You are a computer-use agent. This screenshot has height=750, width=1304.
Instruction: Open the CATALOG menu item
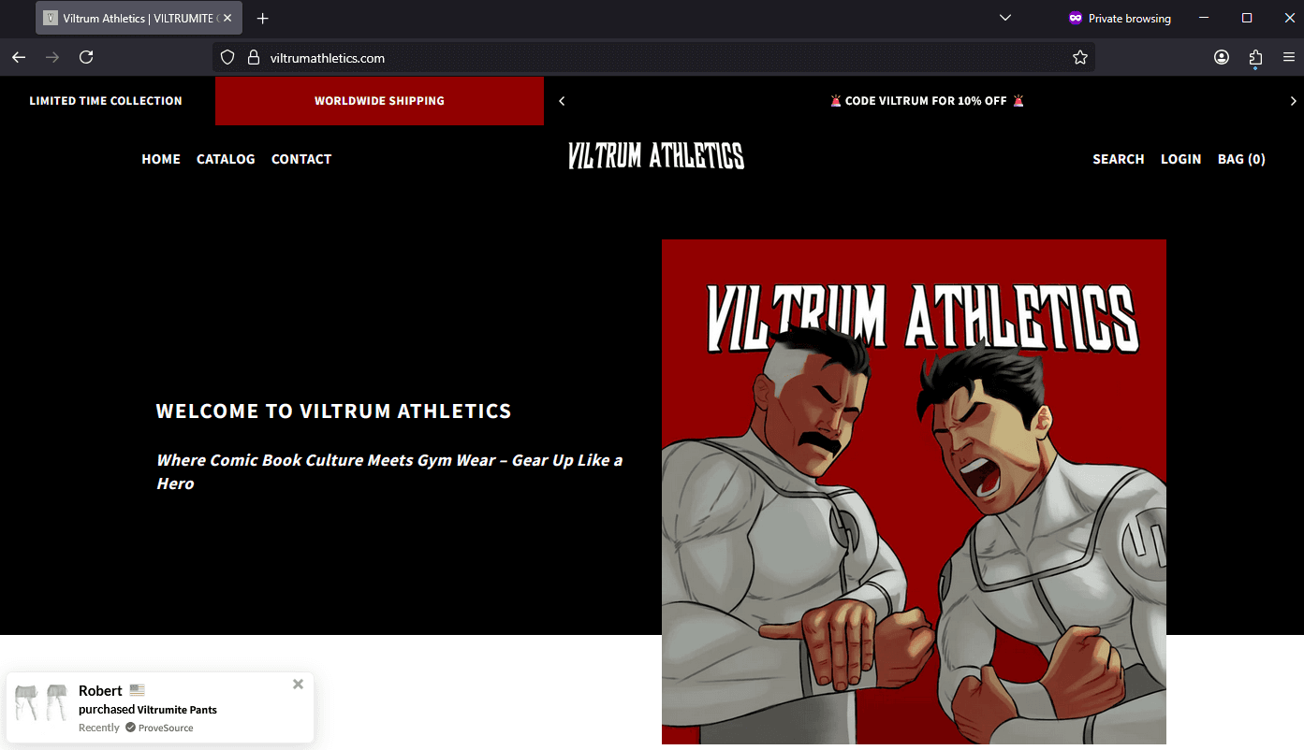click(x=226, y=159)
